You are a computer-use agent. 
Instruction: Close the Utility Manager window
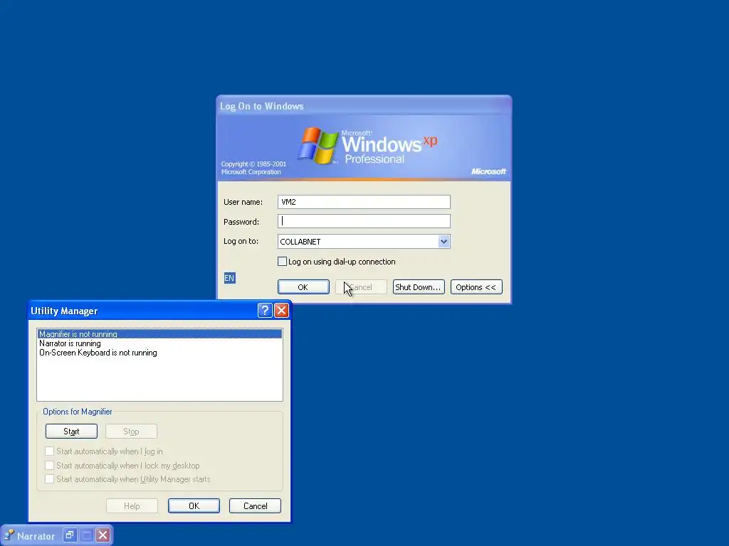[281, 310]
